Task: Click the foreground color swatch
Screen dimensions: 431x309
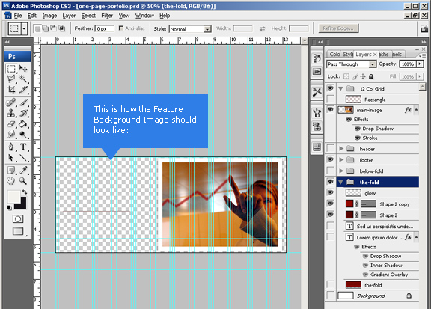Action: [13, 197]
